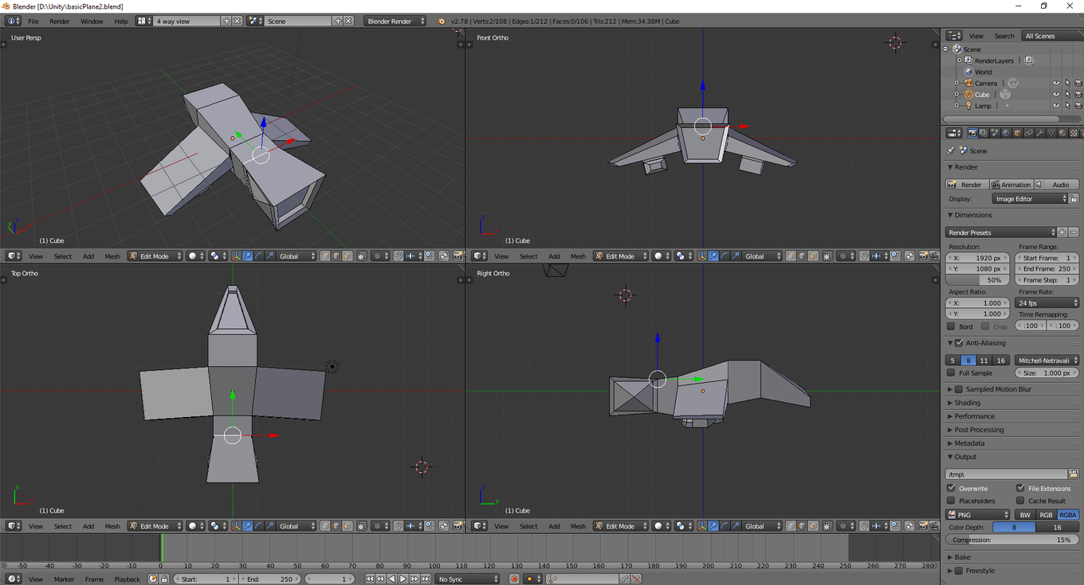Open the World properties tab icon
Image resolution: width=1084 pixels, height=585 pixels.
(1005, 133)
